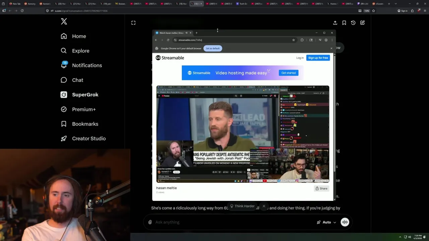Open Creator Studio rocket item
The width and height of the screenshot is (429, 241).
(x=83, y=139)
